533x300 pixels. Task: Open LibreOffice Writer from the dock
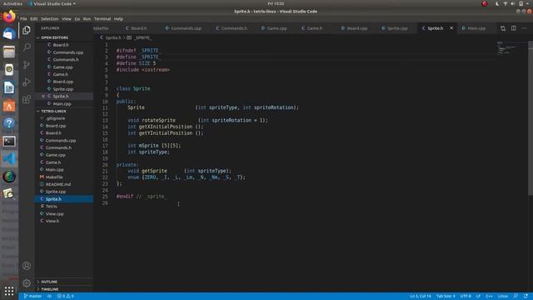(9, 87)
